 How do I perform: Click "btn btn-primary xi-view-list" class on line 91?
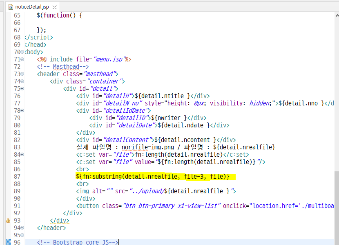pyautogui.click(x=172, y=206)
